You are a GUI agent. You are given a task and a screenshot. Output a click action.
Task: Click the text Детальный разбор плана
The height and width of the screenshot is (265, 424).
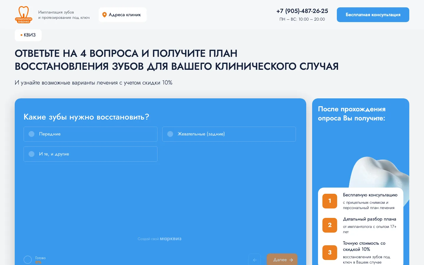[370, 219]
